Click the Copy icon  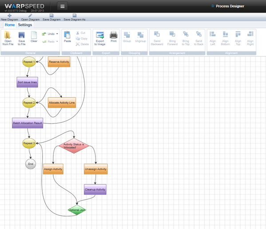[78, 39]
